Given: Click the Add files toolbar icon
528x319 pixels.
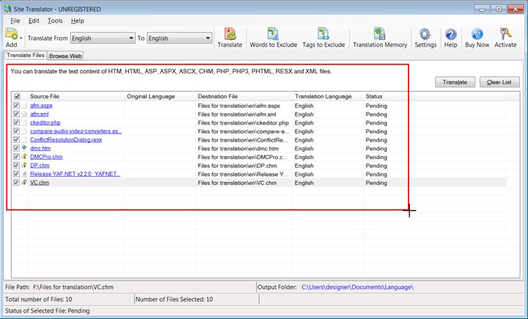Looking at the screenshot, I should pos(10,34).
